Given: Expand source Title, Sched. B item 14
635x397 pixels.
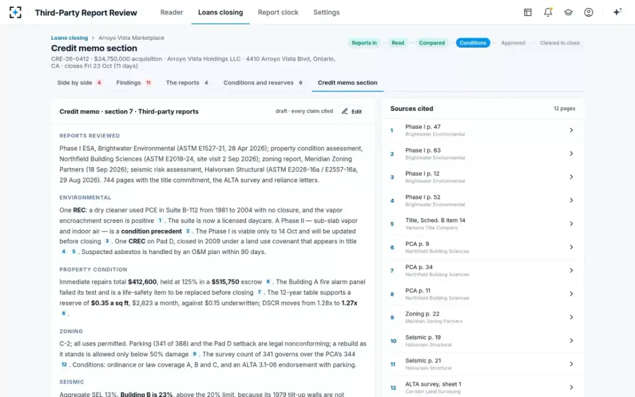Looking at the screenshot, I should coord(483,223).
